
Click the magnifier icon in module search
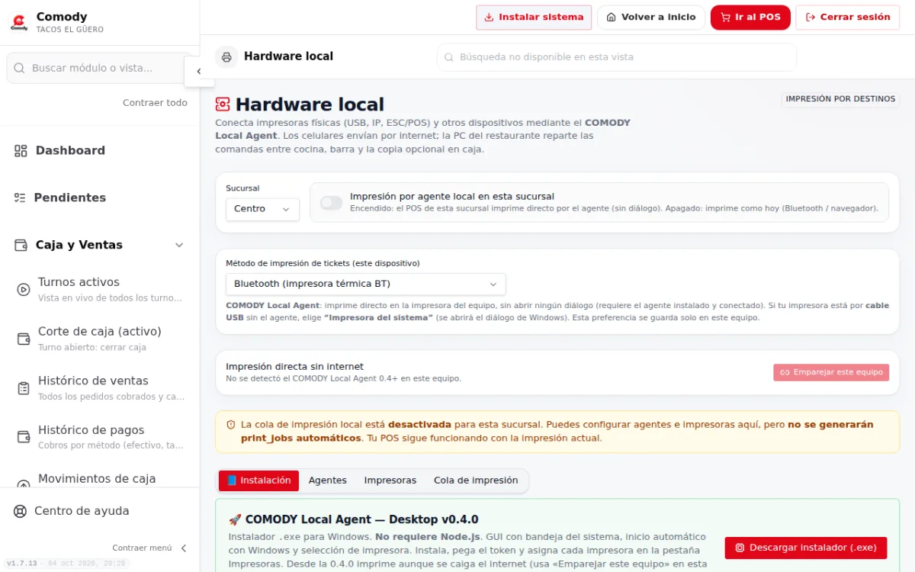point(20,68)
